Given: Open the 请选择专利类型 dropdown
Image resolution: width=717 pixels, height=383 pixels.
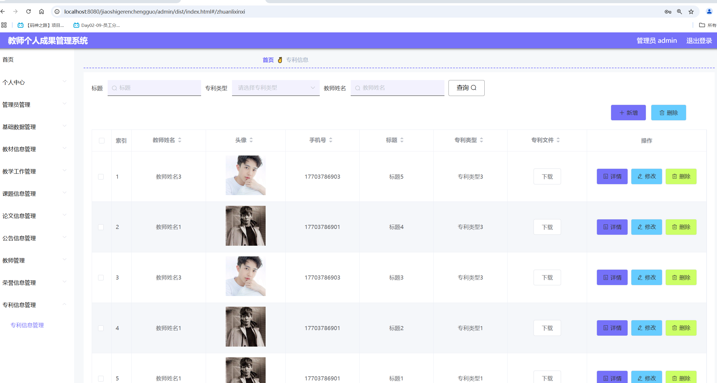Looking at the screenshot, I should (x=275, y=88).
